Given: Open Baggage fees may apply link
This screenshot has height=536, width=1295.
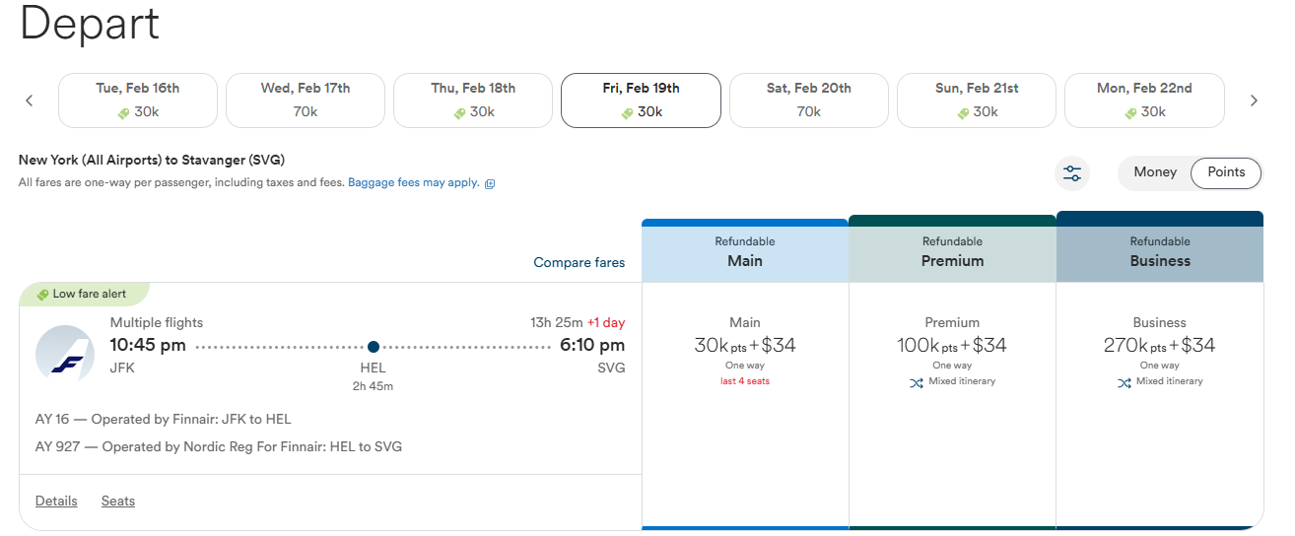Looking at the screenshot, I should click(x=414, y=183).
